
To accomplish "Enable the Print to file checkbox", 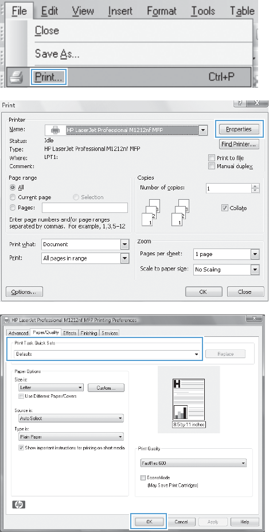I will [x=212, y=158].
